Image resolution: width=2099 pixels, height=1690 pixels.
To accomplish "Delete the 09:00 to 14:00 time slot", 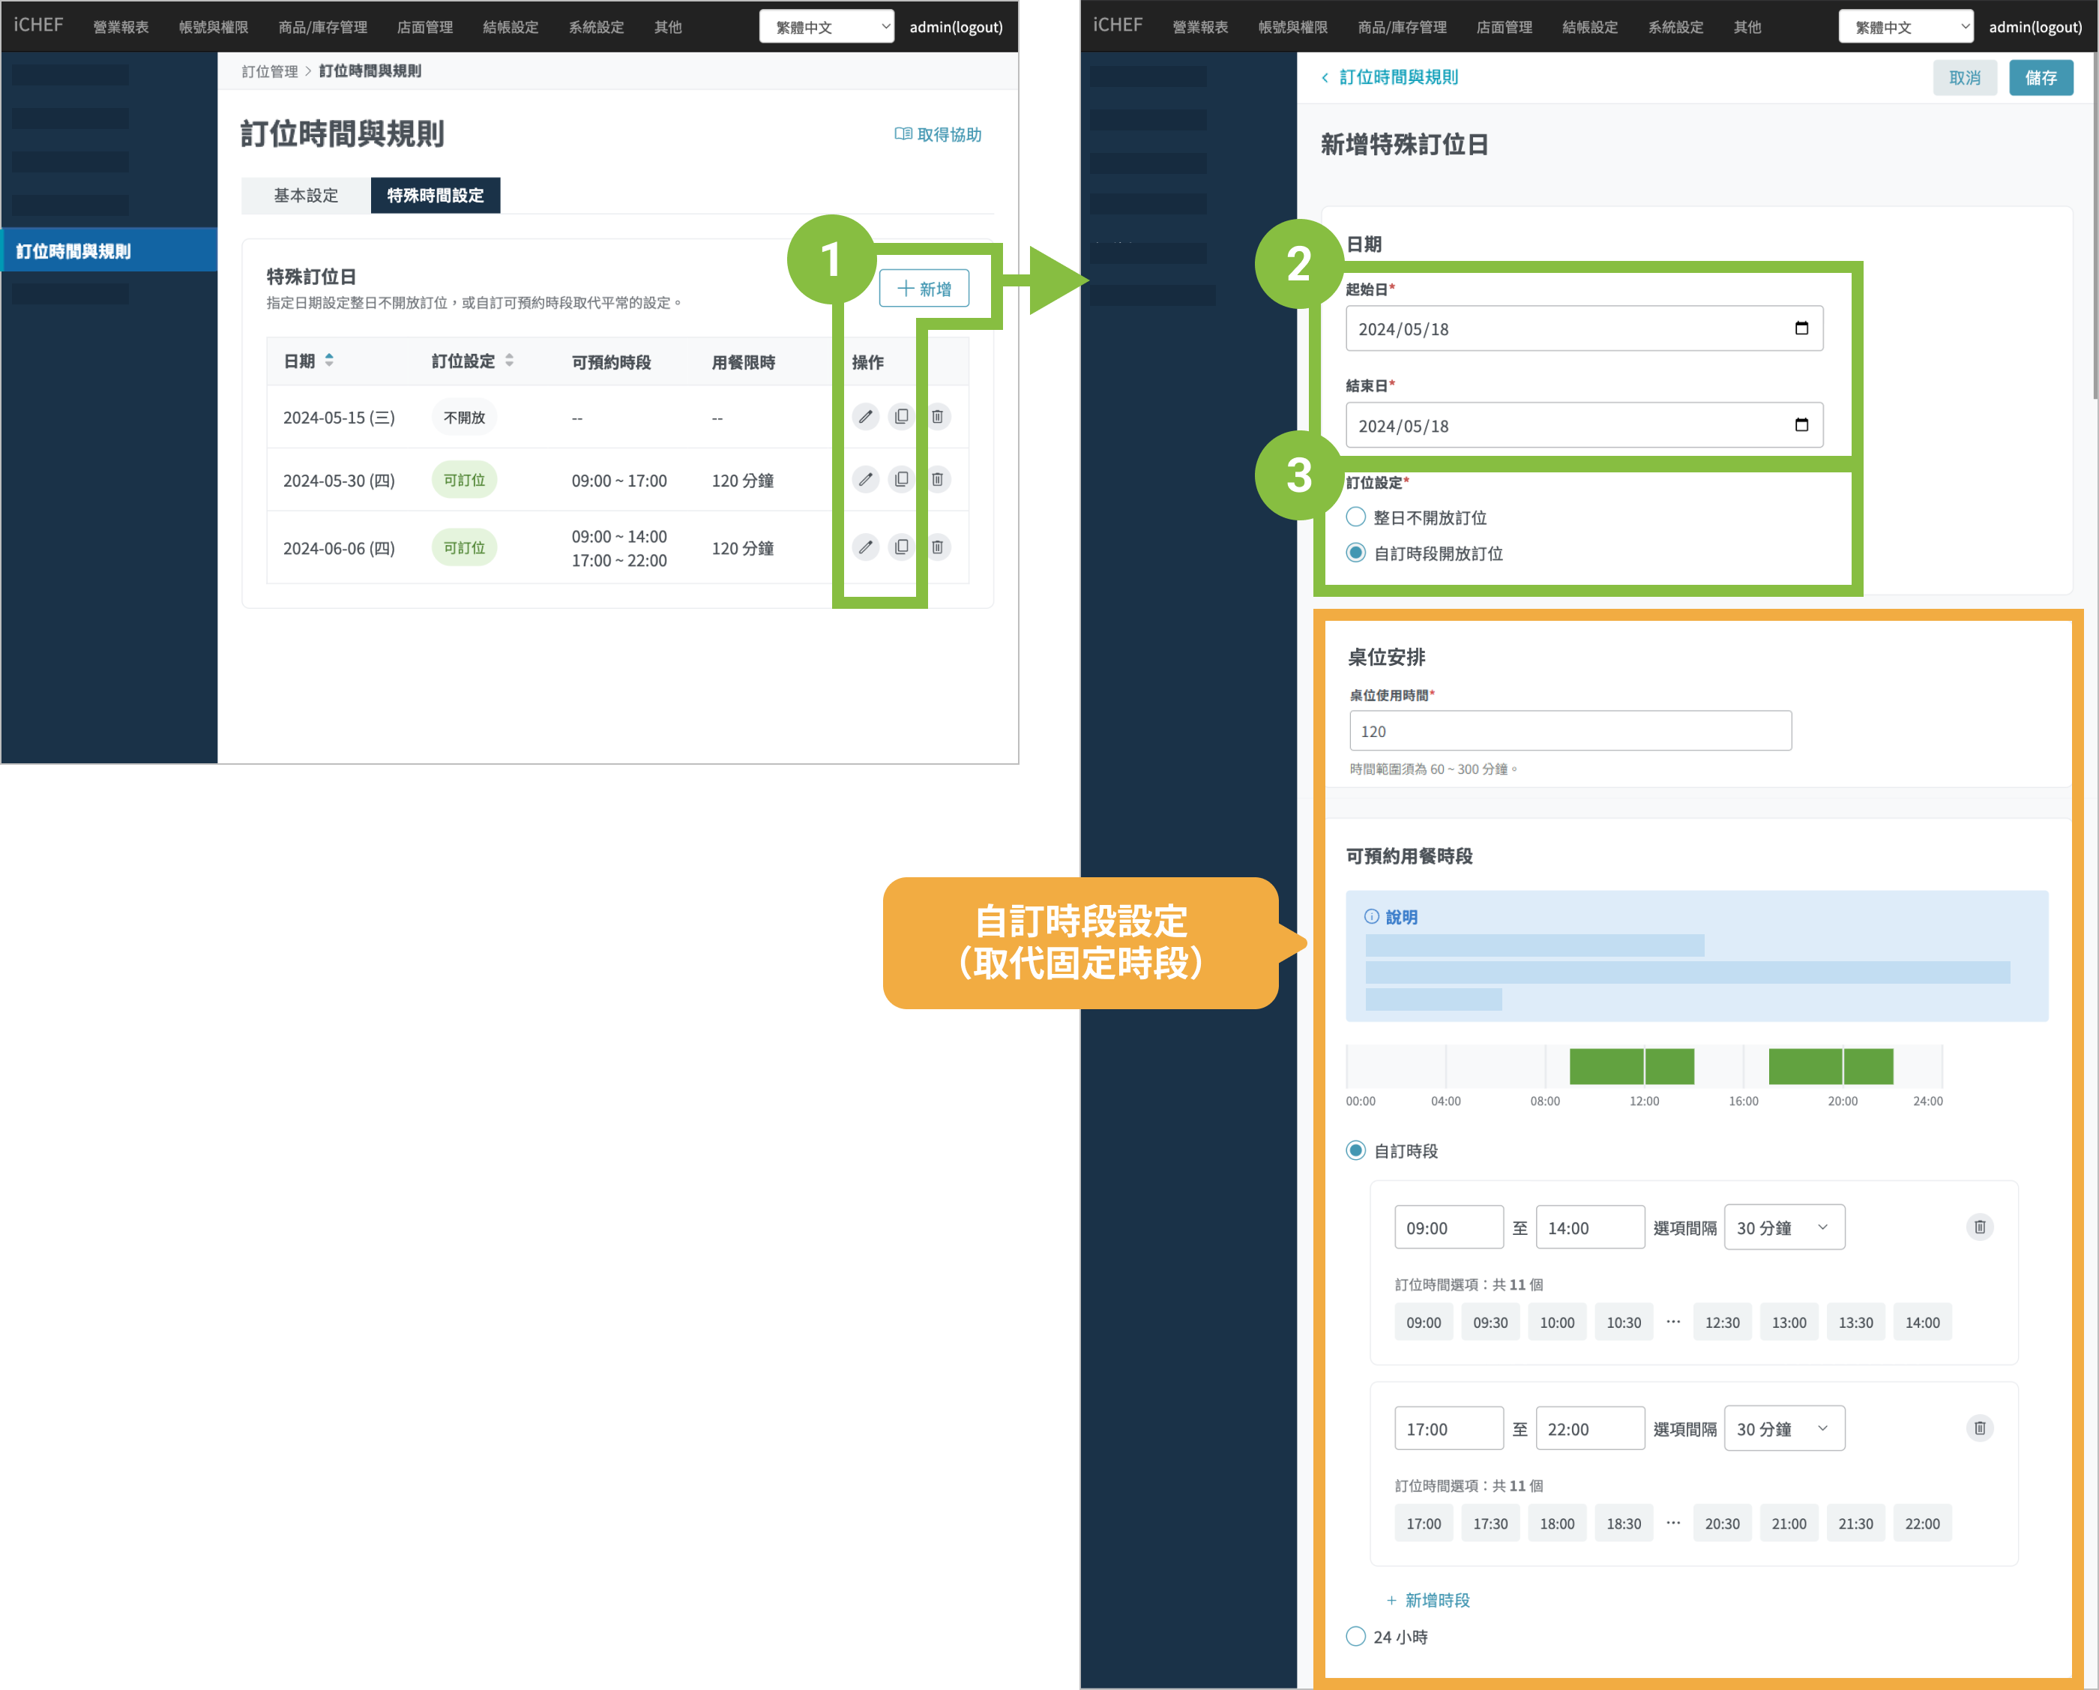I will click(x=1979, y=1227).
